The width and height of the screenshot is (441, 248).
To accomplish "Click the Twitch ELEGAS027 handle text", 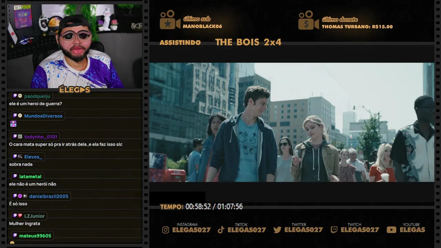I will tap(360, 230).
